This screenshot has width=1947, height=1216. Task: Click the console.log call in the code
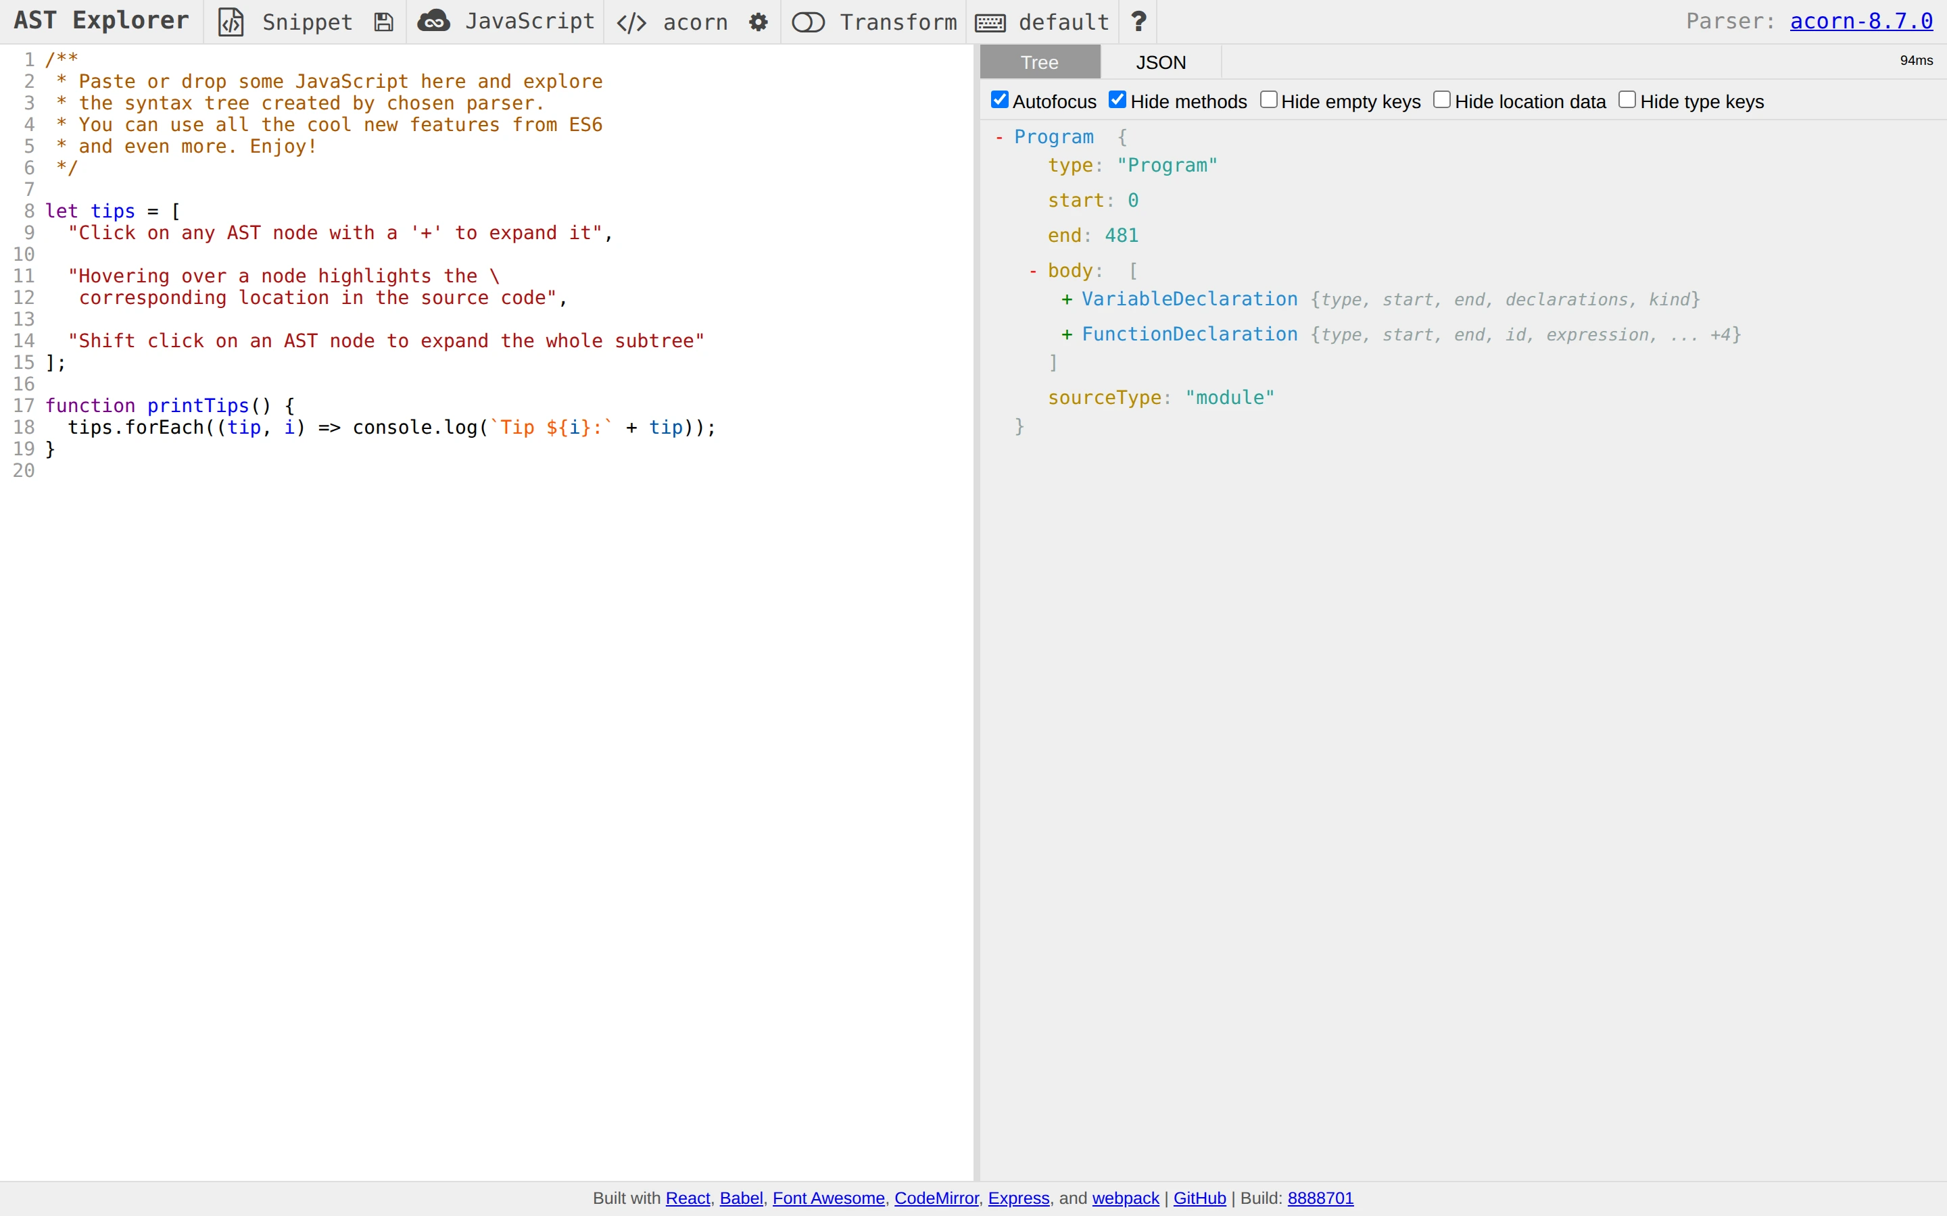[x=415, y=428]
